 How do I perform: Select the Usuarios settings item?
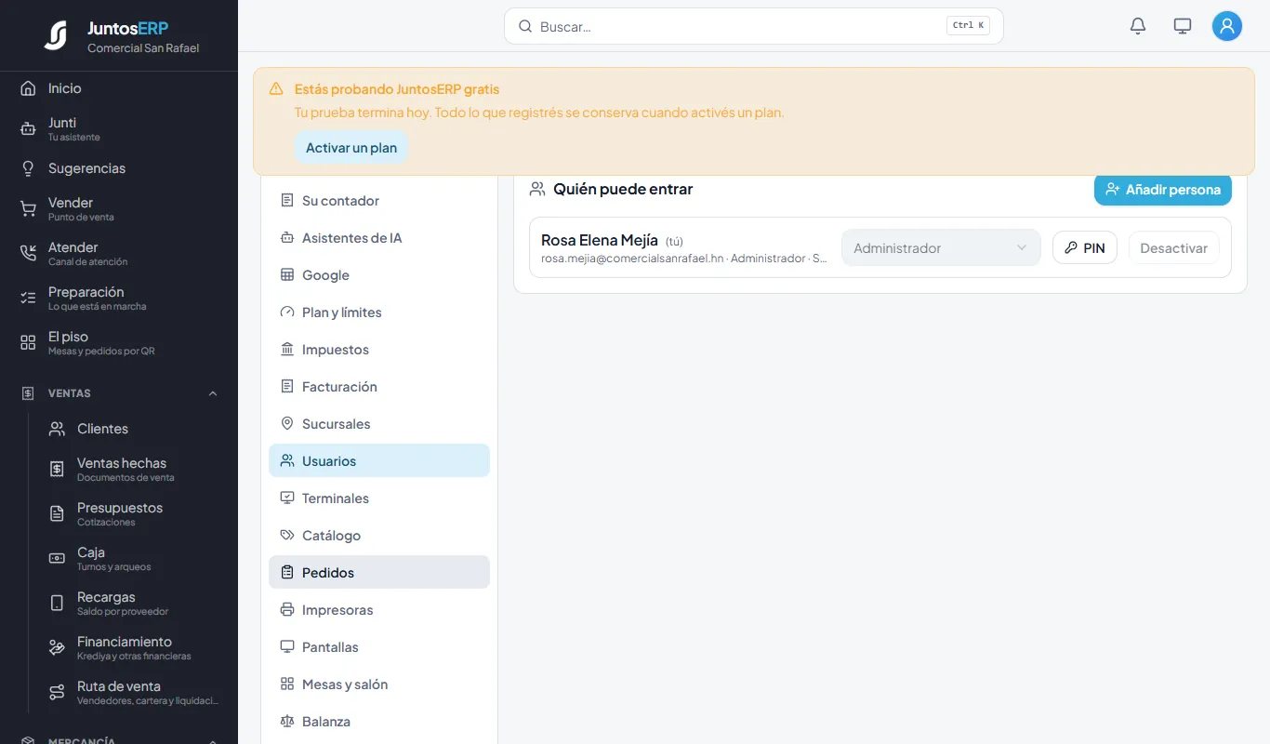click(x=379, y=461)
